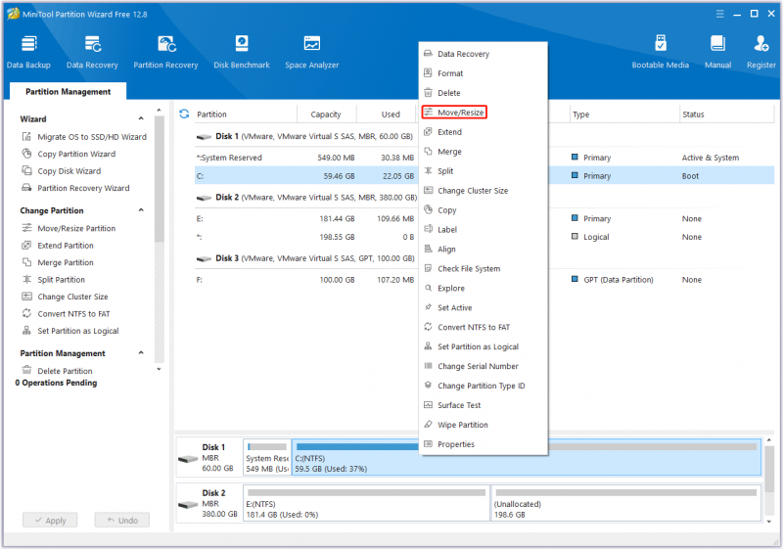Image resolution: width=783 pixels, height=549 pixels.
Task: Launch Partition Recovery from the toolbar
Action: 165,52
